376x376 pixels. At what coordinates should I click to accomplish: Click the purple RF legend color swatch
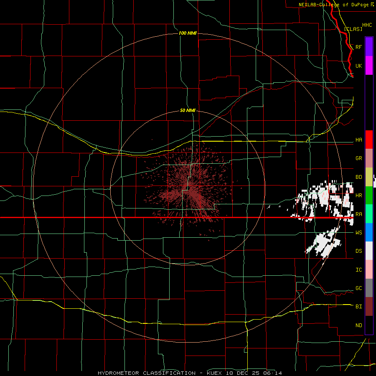[x=369, y=47]
